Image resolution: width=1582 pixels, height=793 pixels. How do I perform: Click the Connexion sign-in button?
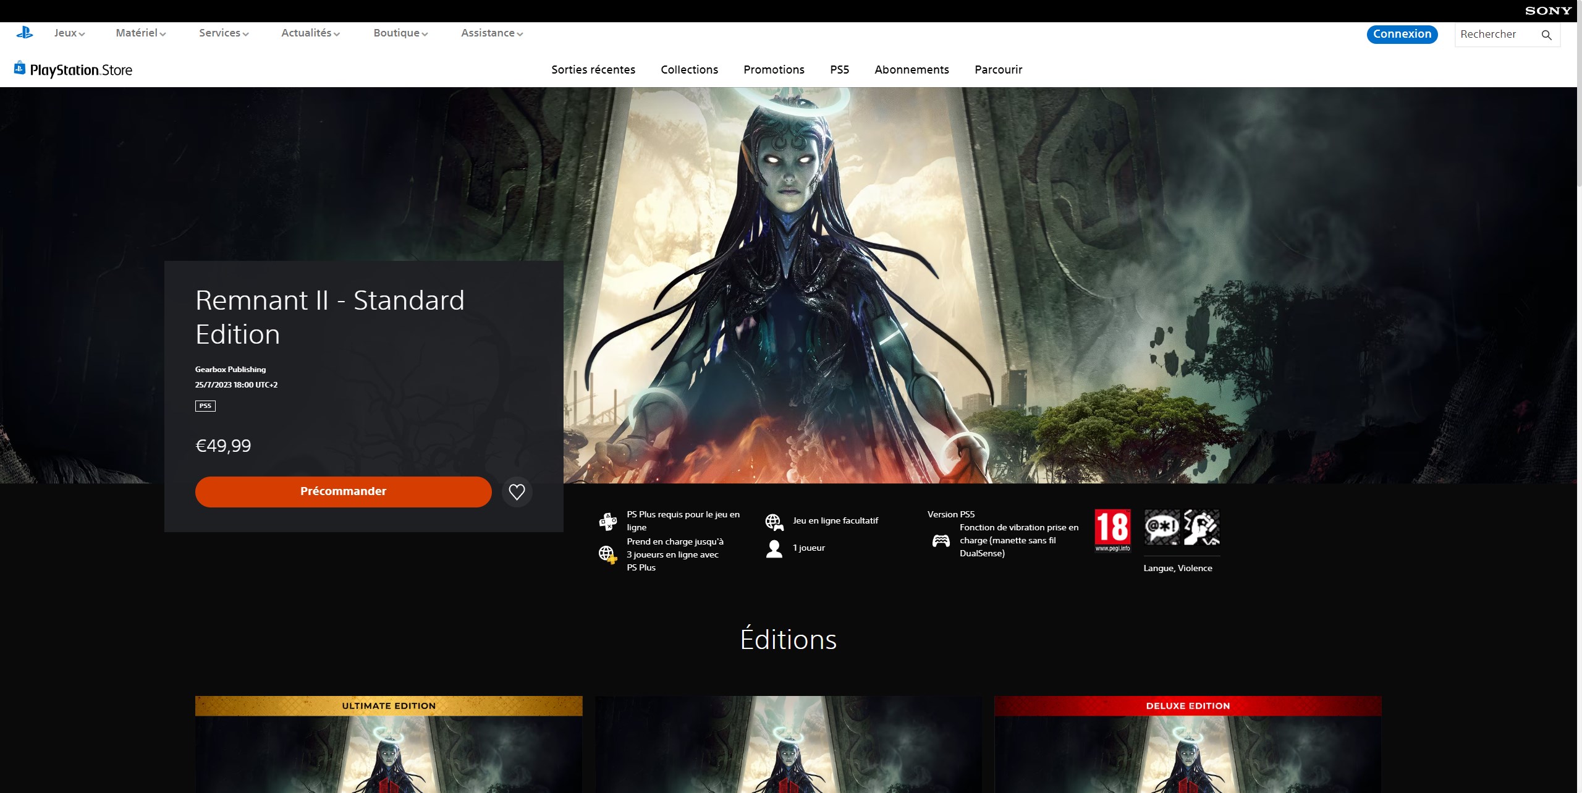[x=1402, y=34]
